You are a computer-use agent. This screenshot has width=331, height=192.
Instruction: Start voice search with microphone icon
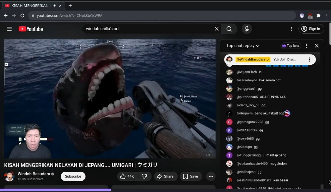[x=247, y=29]
